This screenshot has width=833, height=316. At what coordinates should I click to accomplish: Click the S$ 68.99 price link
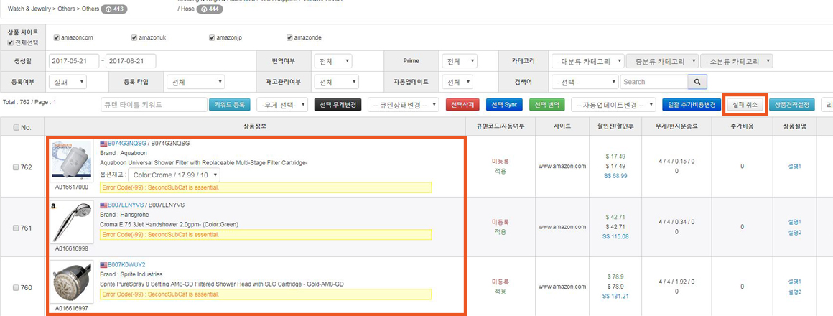coord(615,176)
